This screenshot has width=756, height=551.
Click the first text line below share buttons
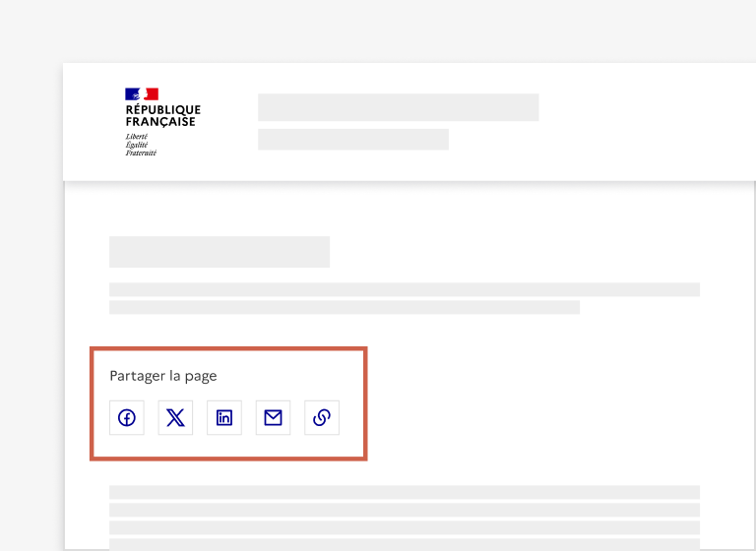(404, 492)
